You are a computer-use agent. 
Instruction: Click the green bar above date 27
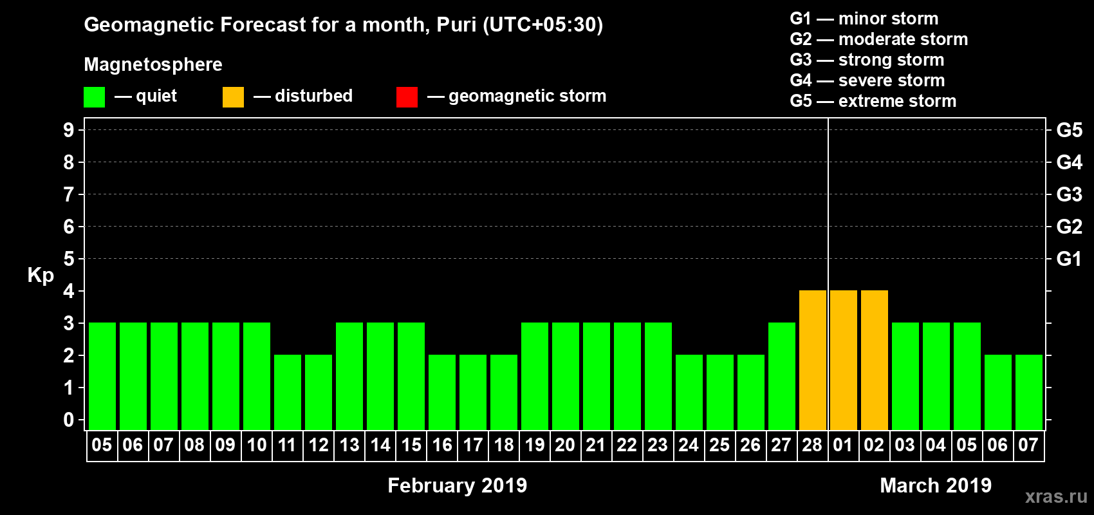click(781, 376)
